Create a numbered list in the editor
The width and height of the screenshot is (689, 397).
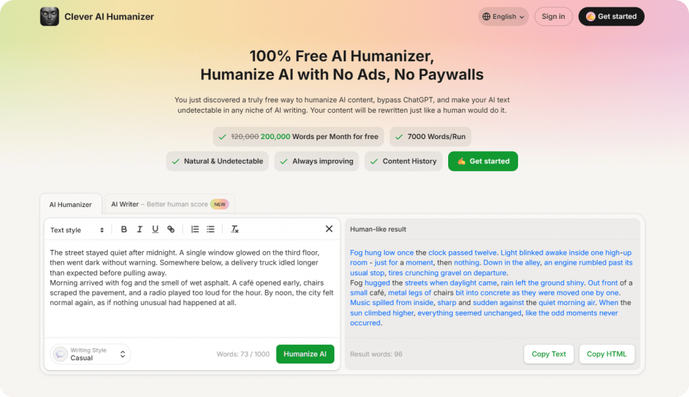click(x=194, y=229)
